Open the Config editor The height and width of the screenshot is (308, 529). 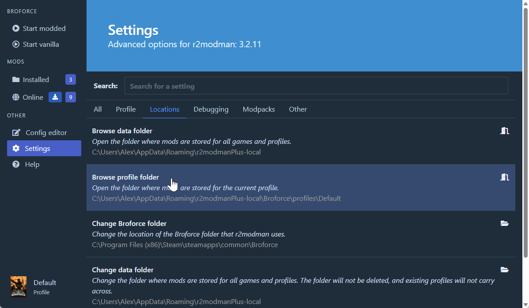[x=45, y=132]
